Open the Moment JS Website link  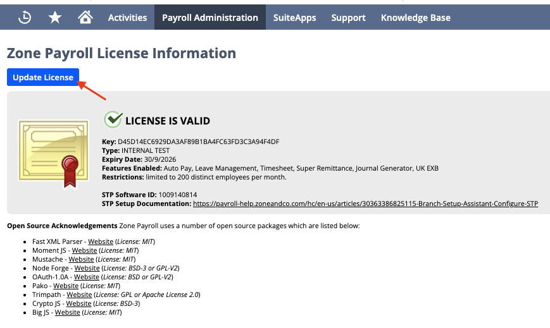point(85,250)
